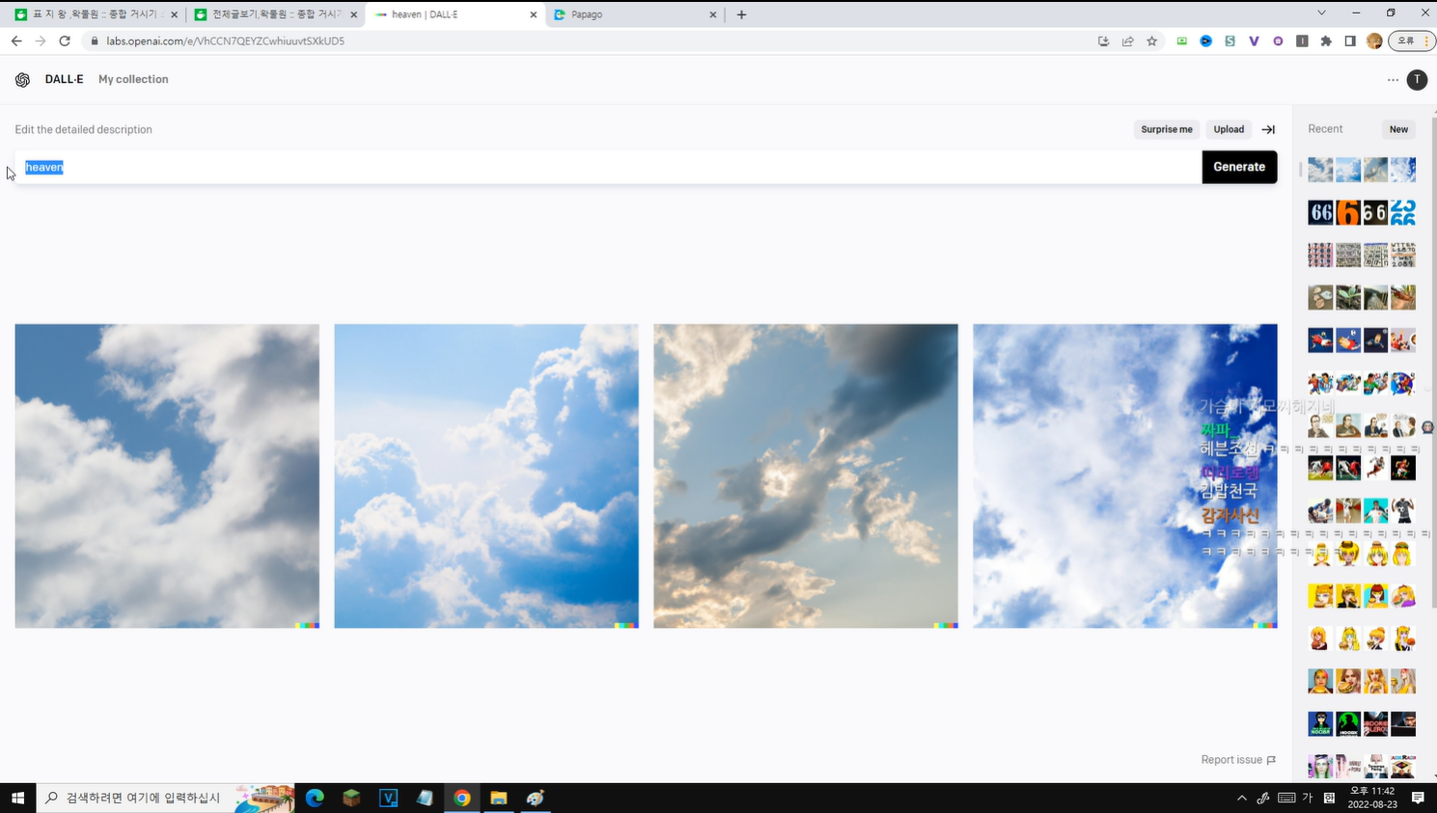This screenshot has height=813, width=1437.
Task: Open My collection
Action: coord(133,80)
